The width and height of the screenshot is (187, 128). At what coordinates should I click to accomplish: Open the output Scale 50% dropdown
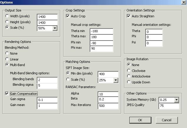(55, 28)
